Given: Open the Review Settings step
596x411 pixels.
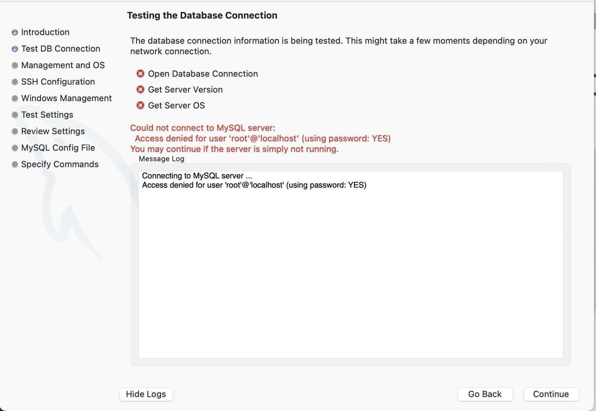Looking at the screenshot, I should (x=53, y=131).
